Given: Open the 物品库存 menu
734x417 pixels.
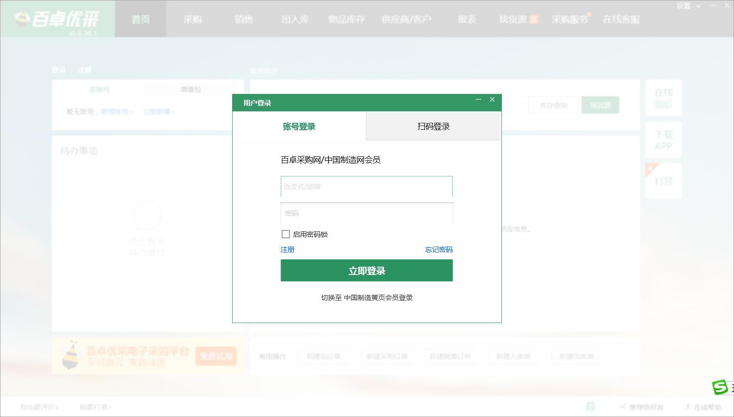Looking at the screenshot, I should 347,19.
